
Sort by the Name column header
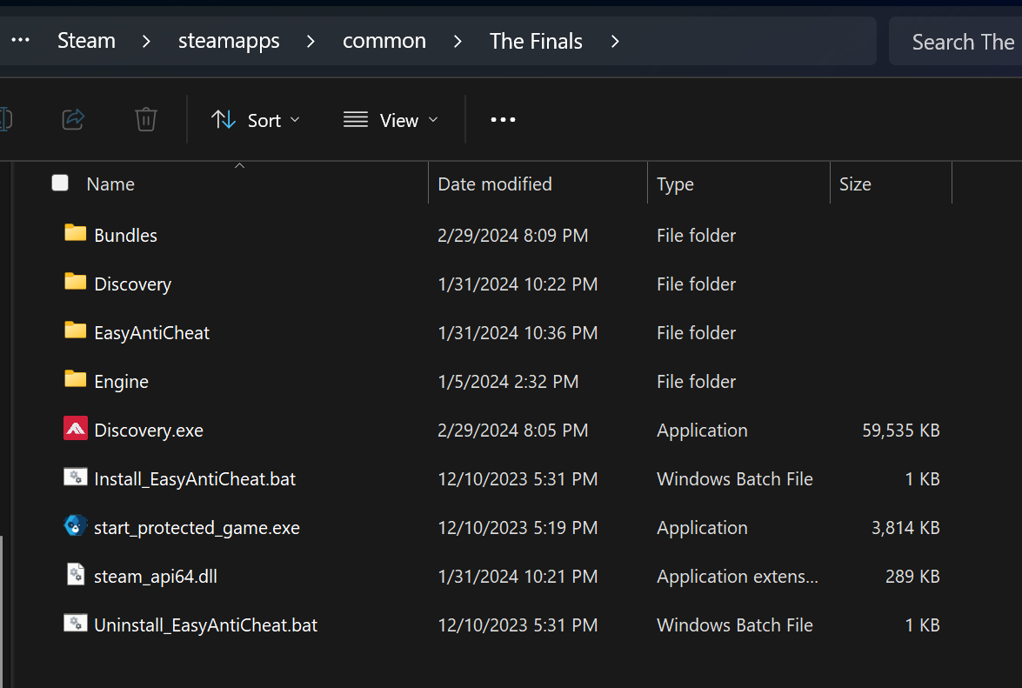[x=110, y=184]
